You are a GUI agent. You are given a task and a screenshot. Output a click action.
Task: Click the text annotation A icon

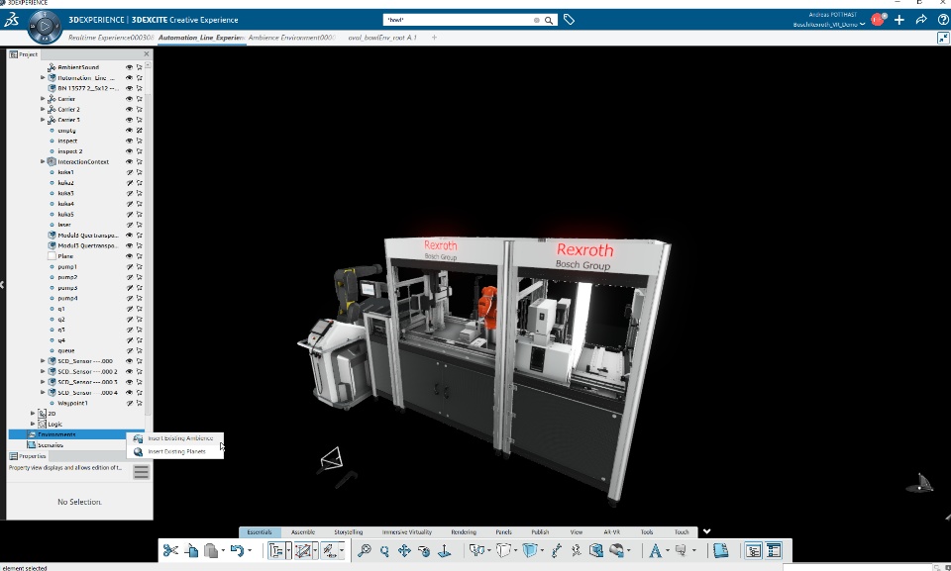tap(655, 550)
